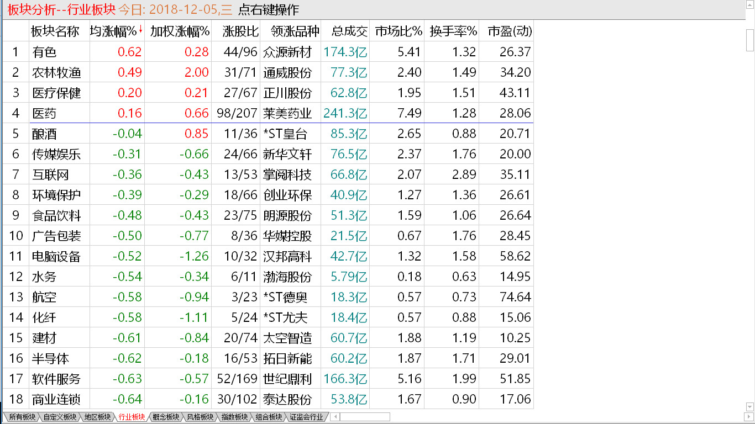Viewport: 755px width, 424px height.
Task: Select the 半导体 sector name
Action: pos(51,358)
